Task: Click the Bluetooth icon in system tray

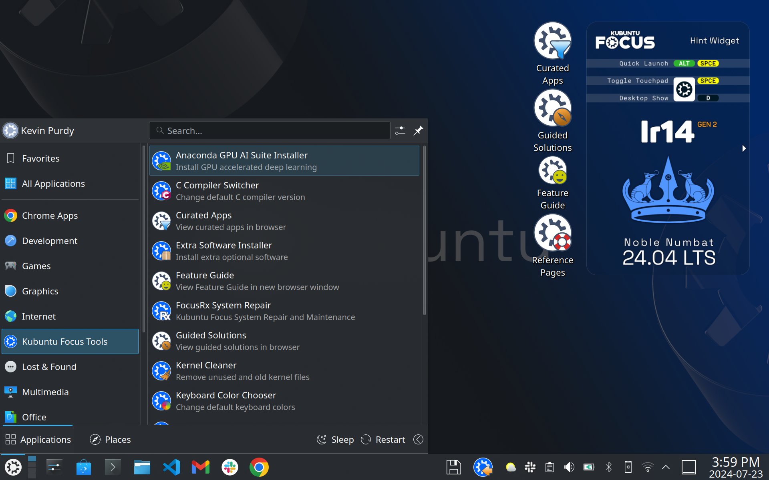Action: 608,467
